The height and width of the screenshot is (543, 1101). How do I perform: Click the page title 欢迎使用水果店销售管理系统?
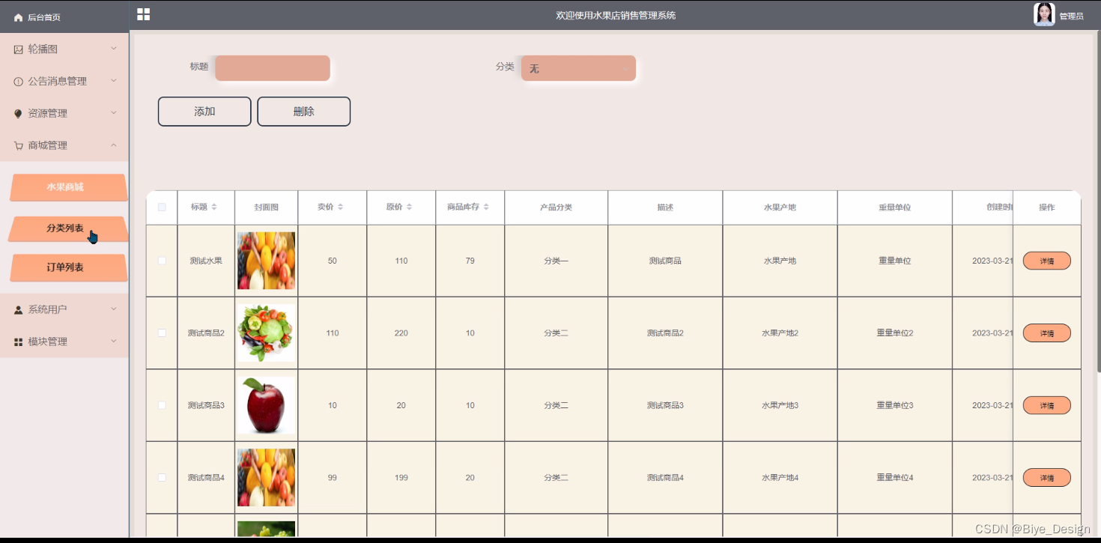point(616,15)
